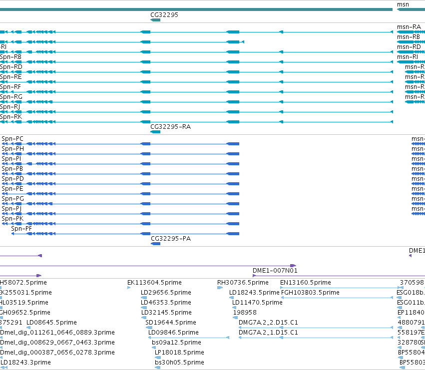
Task: Open transcript label Spn-RJ
Action: 10,107
